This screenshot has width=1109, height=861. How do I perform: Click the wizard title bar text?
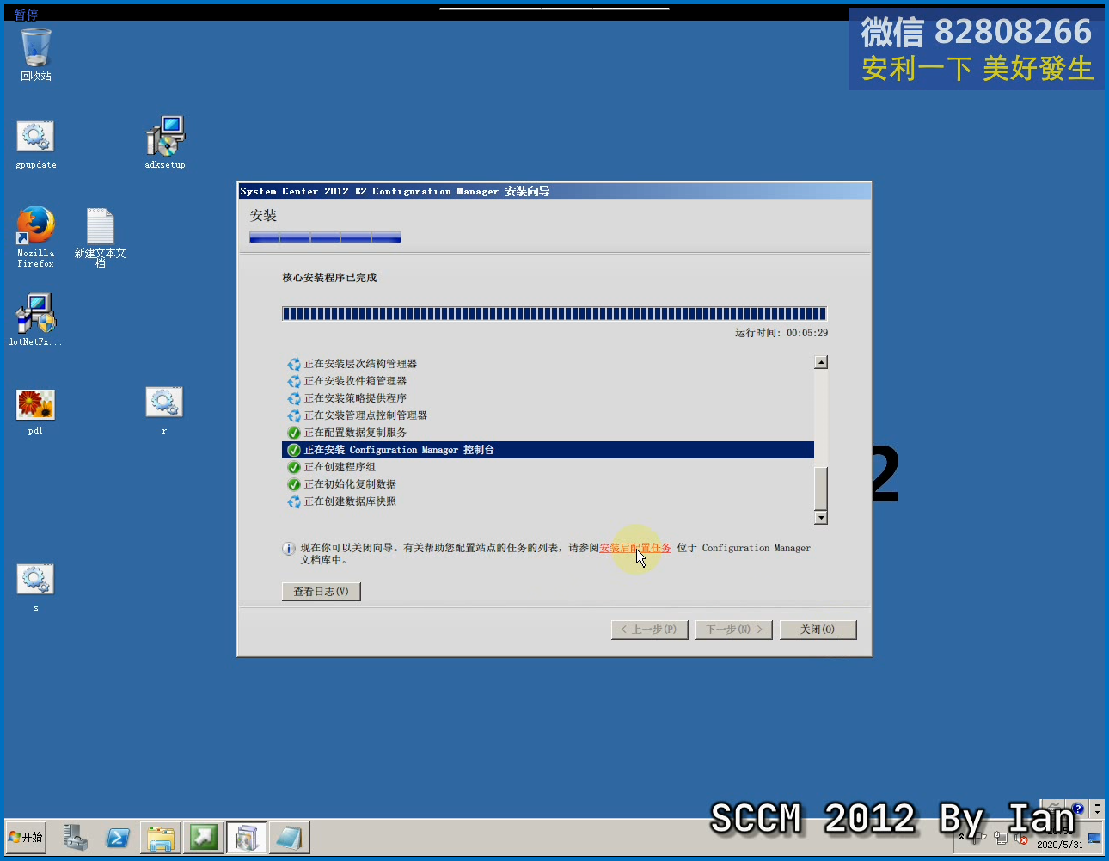[395, 191]
